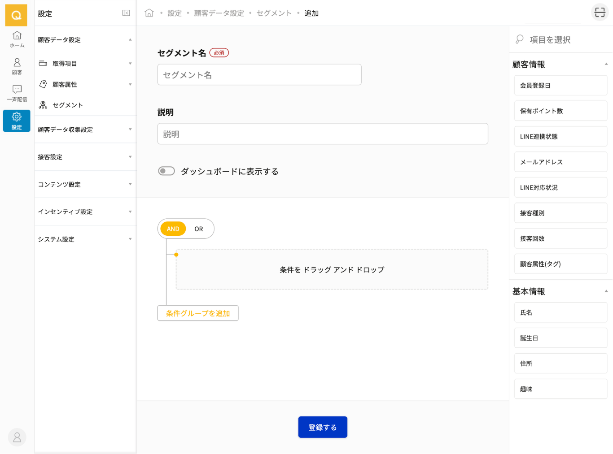This screenshot has width=613, height=454.
Task: Open the user profile avatar icon
Action: (x=17, y=437)
